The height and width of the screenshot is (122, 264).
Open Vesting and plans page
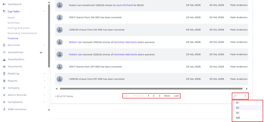19,28
